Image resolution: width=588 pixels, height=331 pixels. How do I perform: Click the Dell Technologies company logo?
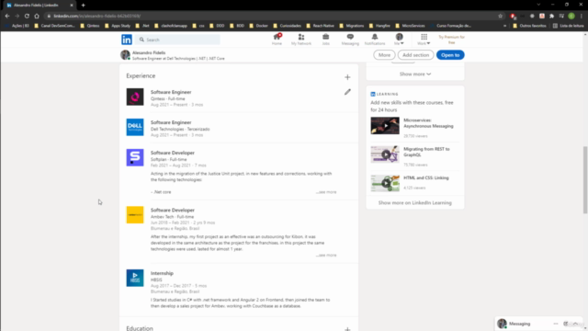[135, 127]
